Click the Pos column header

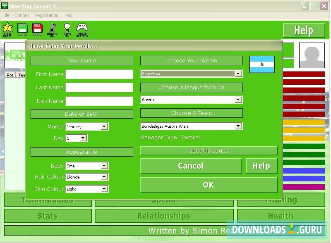10,75
